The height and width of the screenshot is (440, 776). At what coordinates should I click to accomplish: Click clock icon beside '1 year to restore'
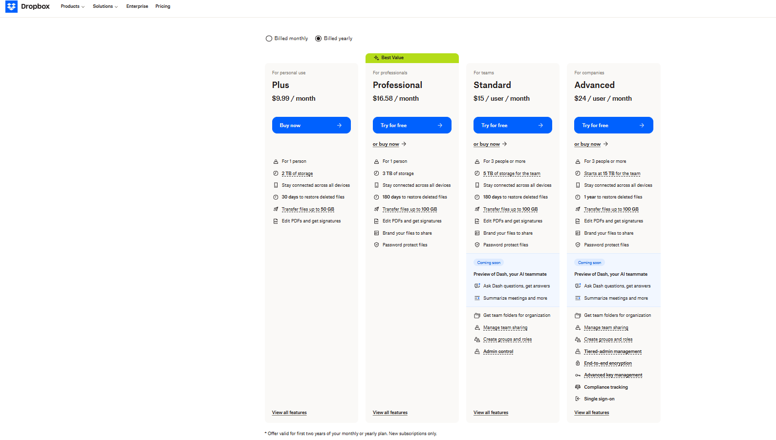578,197
